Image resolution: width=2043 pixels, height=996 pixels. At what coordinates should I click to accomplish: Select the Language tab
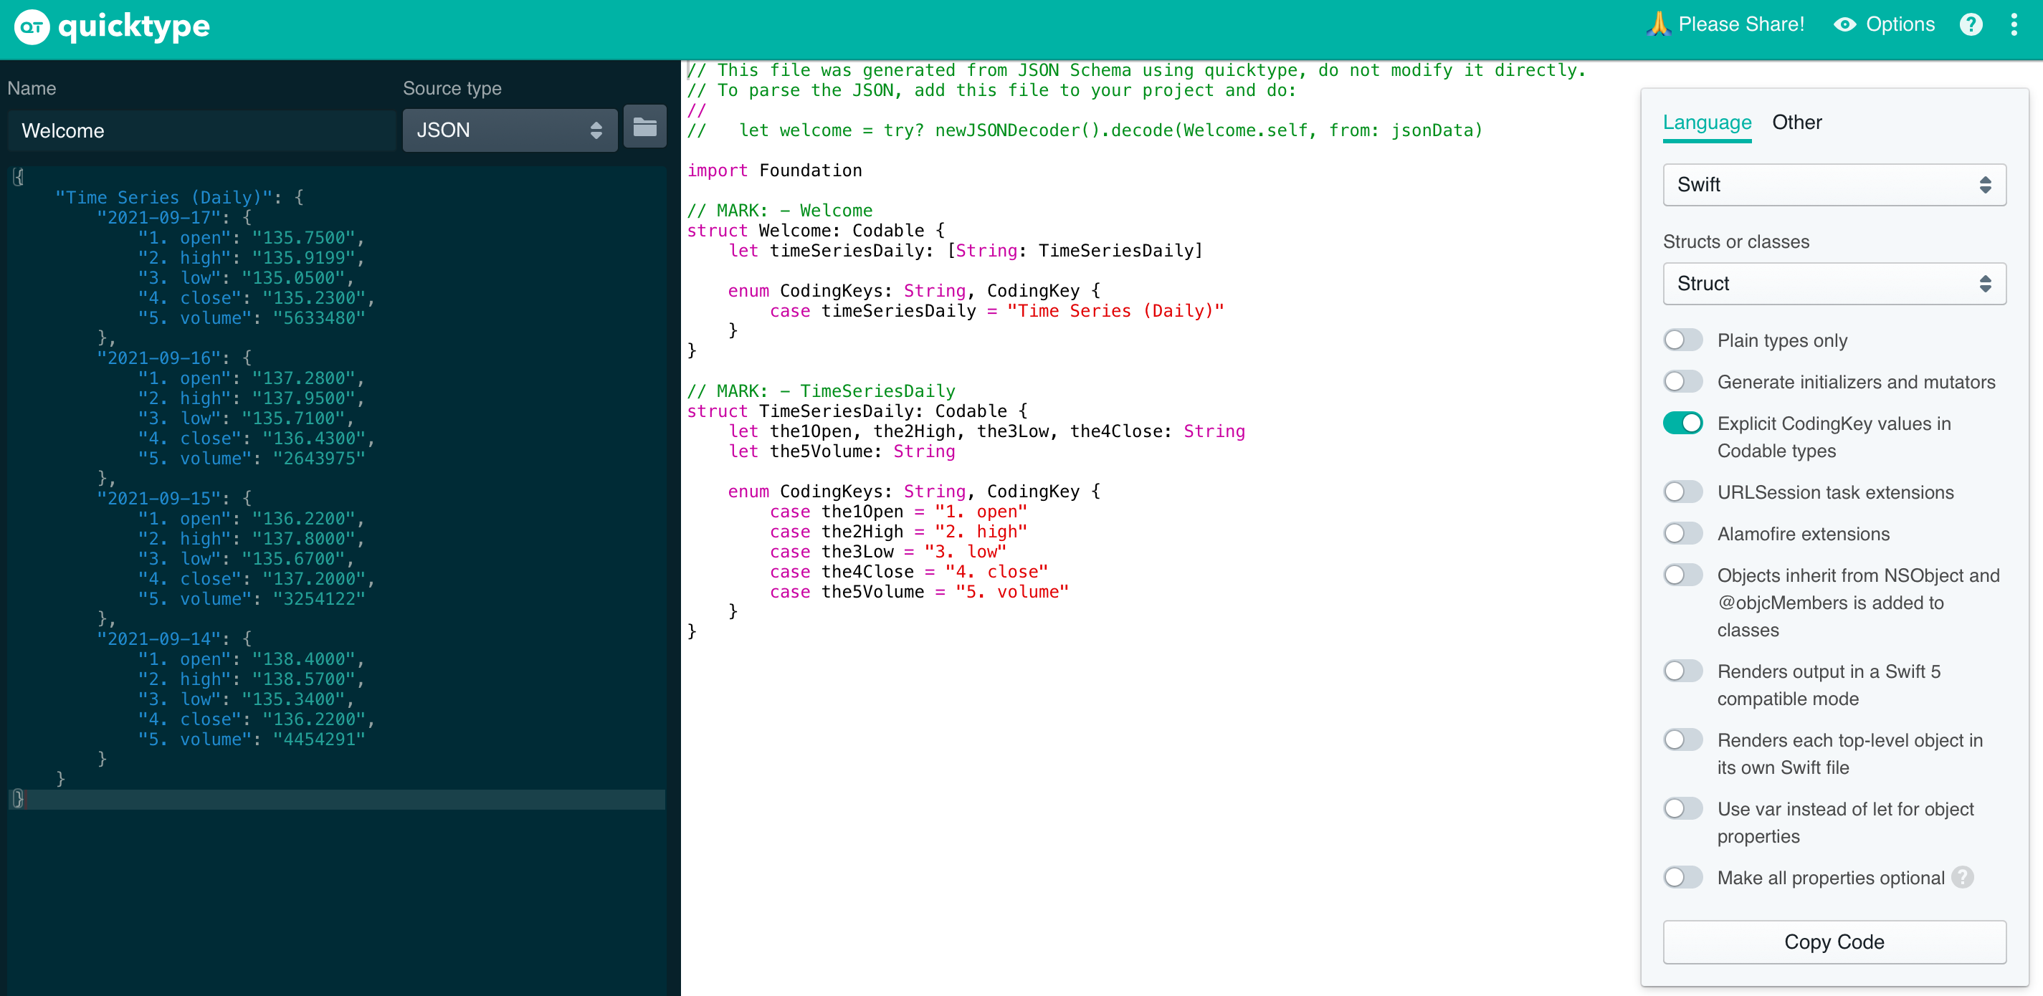tap(1707, 123)
